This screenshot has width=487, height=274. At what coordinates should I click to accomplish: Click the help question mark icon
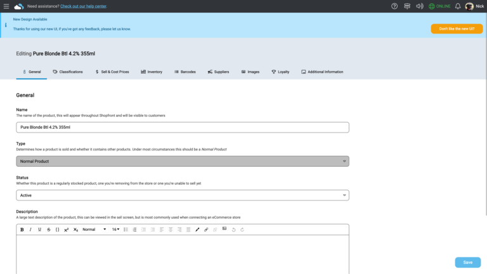pyautogui.click(x=394, y=6)
